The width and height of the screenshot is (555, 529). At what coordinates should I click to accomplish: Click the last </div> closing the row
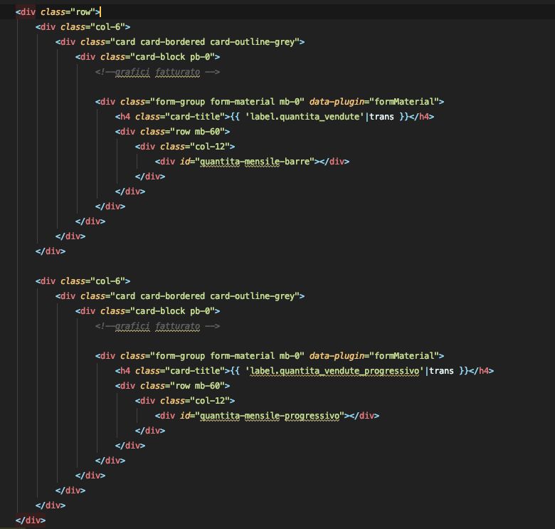click(x=31, y=520)
